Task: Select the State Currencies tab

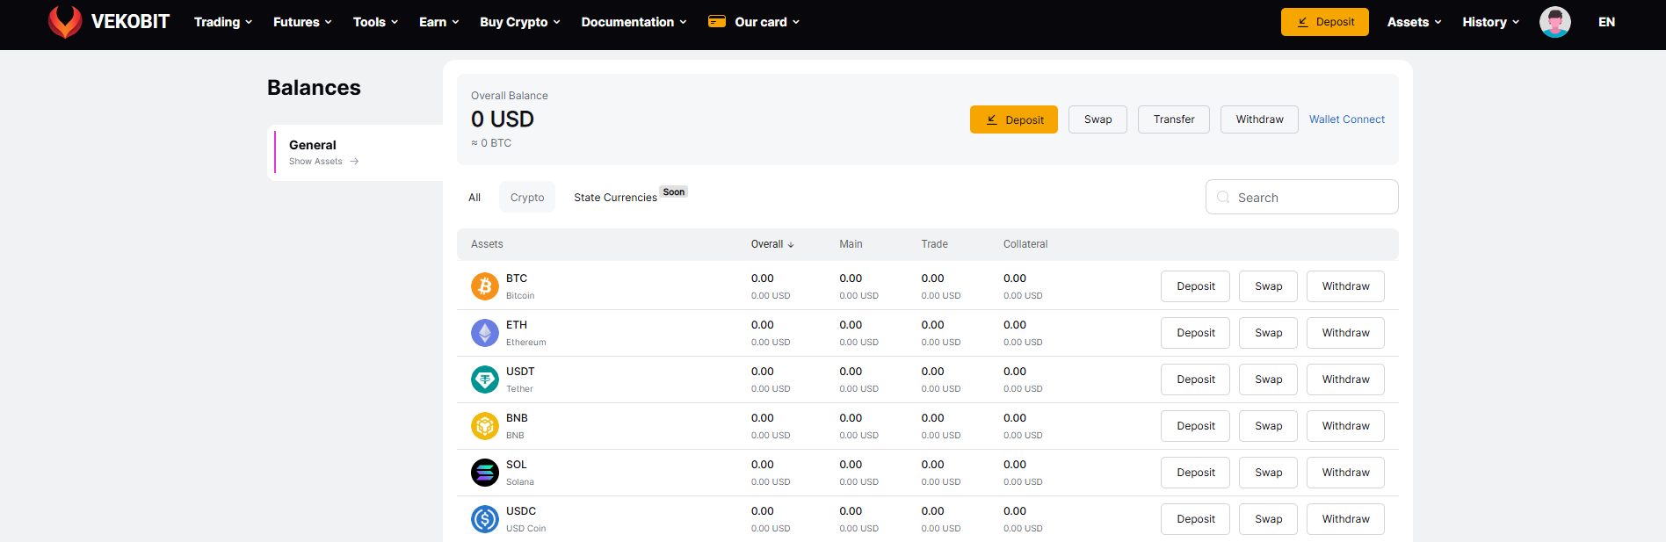Action: point(615,198)
